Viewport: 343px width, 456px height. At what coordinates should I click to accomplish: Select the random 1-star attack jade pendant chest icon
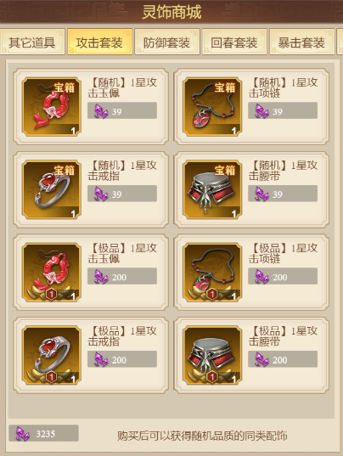[x=52, y=107]
